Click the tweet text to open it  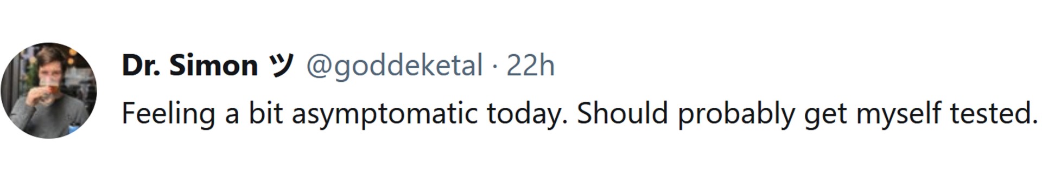pyautogui.click(x=580, y=114)
